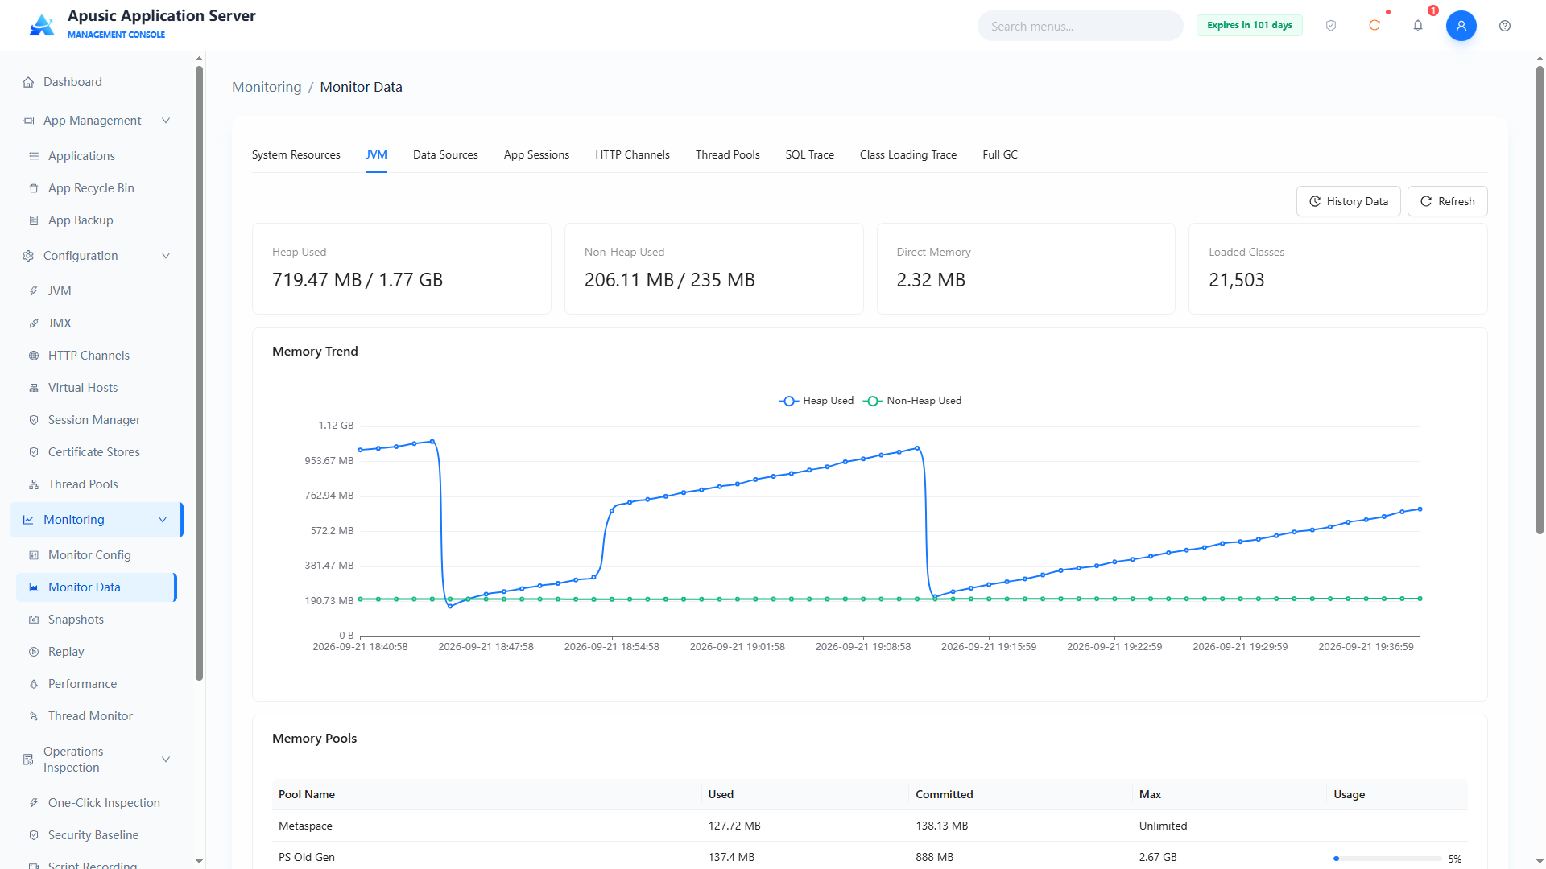Open Virtual Hosts in sidebar
Screen dimensions: 1546x869
pos(83,388)
